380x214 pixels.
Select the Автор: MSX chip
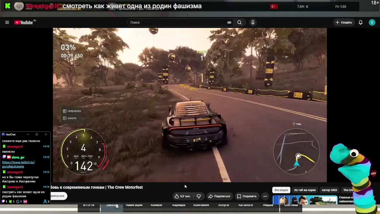click(330, 190)
